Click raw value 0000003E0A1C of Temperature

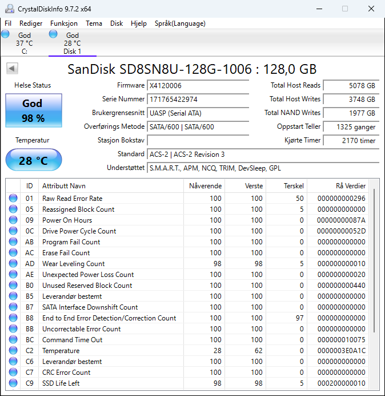tap(342, 351)
